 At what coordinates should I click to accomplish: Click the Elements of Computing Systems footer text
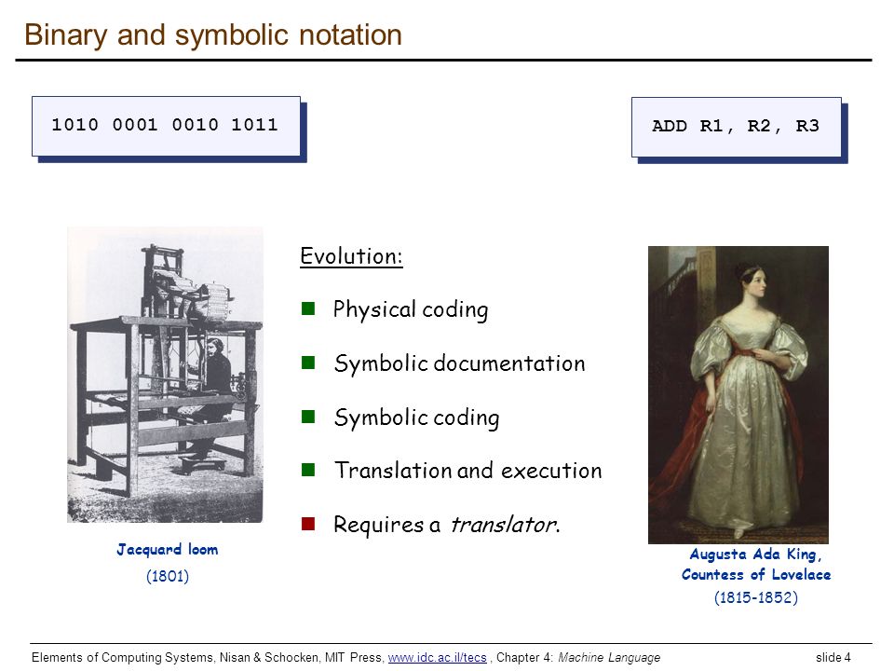tap(123, 657)
